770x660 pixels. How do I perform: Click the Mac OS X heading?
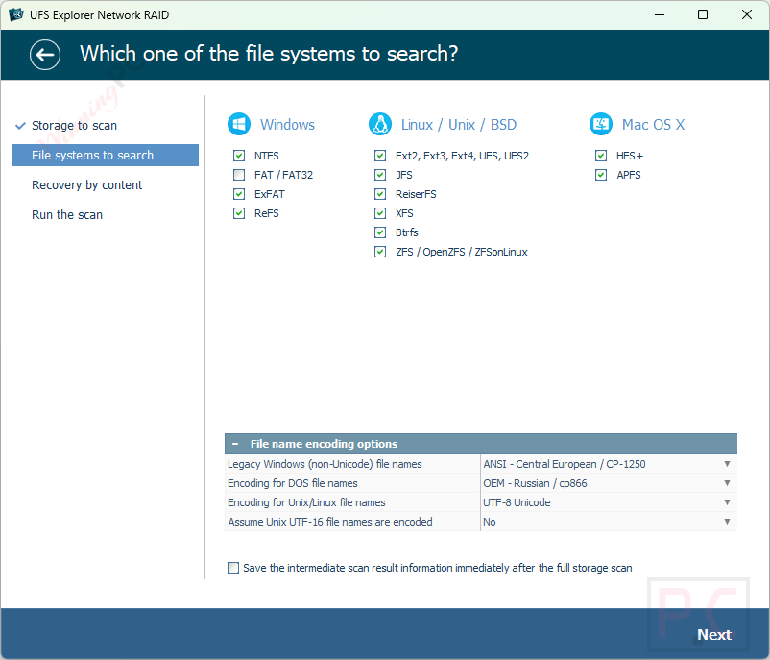653,125
